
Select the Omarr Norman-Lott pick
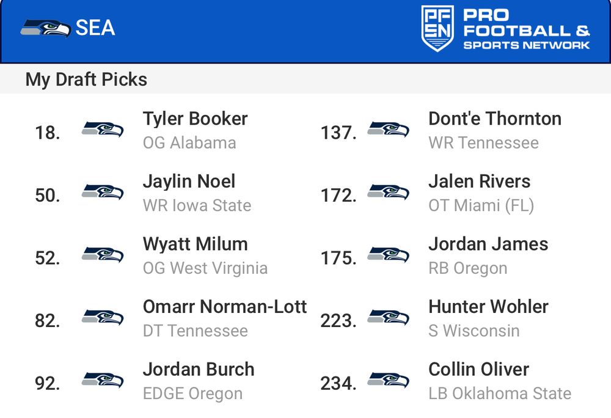point(225,307)
